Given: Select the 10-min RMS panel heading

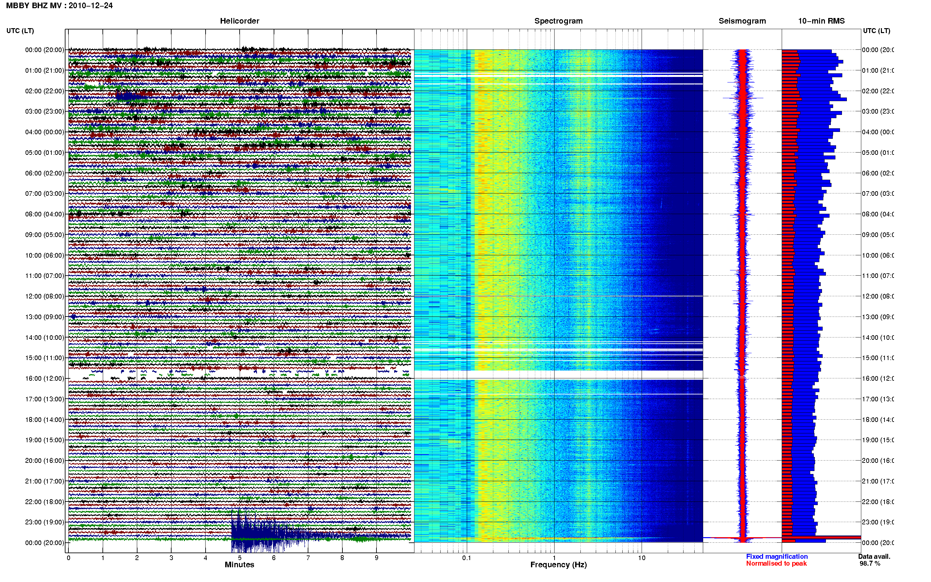Looking at the screenshot, I should tap(821, 21).
